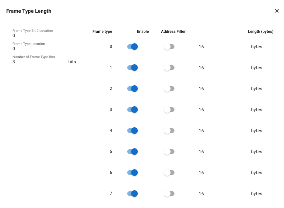
Task: Disable the Enable toggle for frame type 0
Action: tap(132, 47)
